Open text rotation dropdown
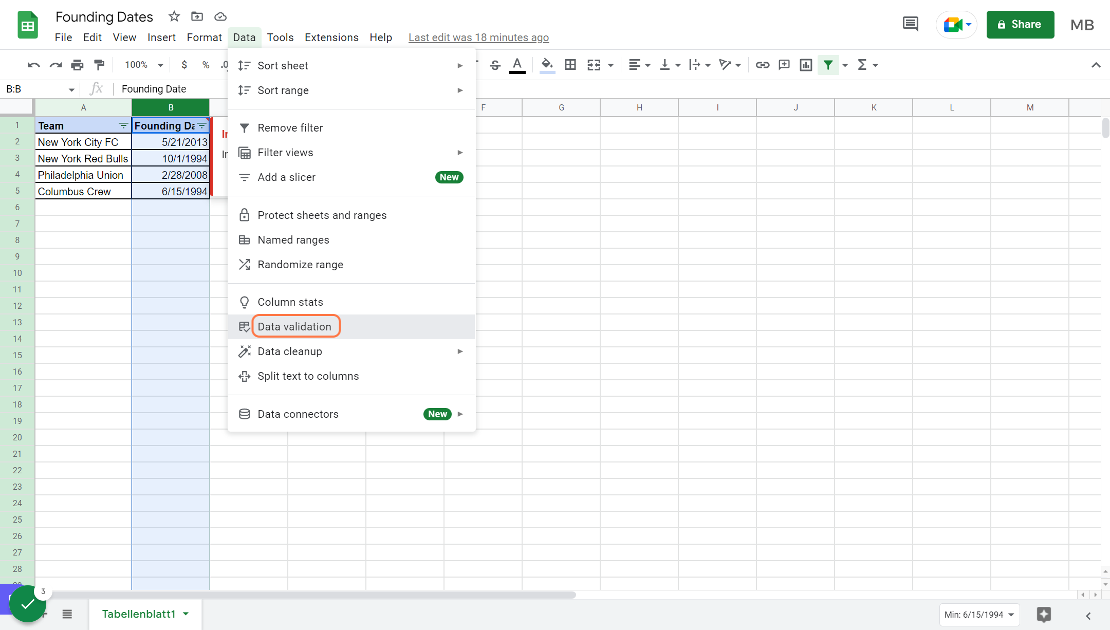The height and width of the screenshot is (630, 1110). pos(730,65)
